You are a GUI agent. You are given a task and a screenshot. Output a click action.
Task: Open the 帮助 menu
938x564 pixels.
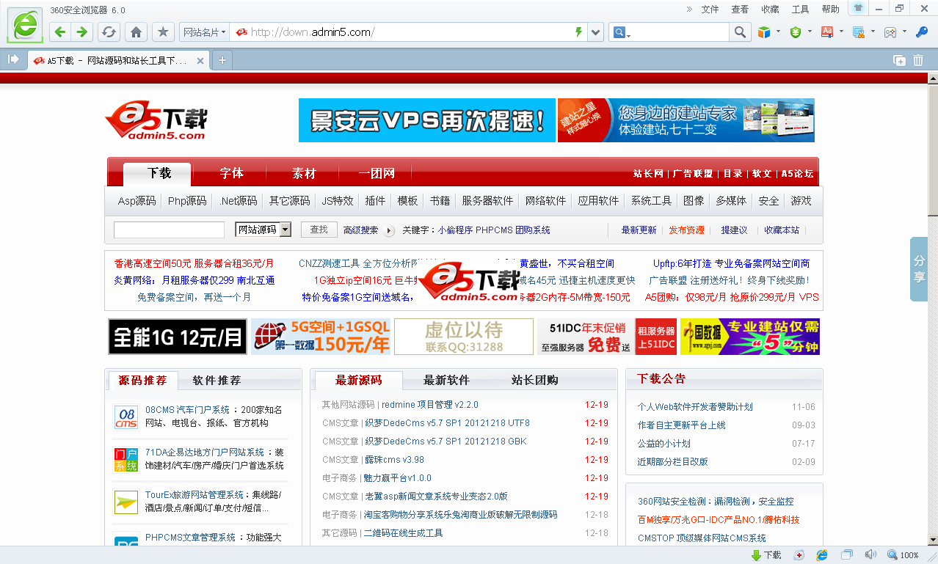[830, 10]
